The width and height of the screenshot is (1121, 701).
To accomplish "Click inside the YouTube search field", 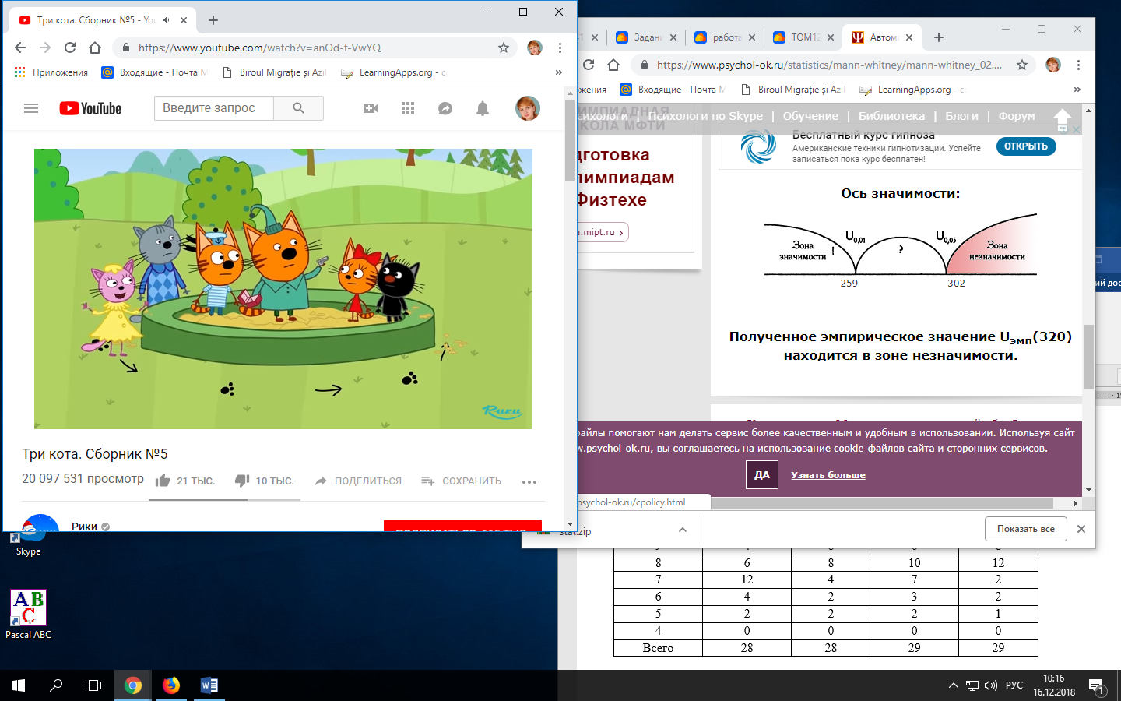I will pyautogui.click(x=214, y=108).
